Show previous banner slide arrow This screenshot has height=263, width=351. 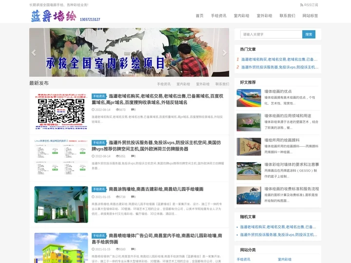point(34,53)
